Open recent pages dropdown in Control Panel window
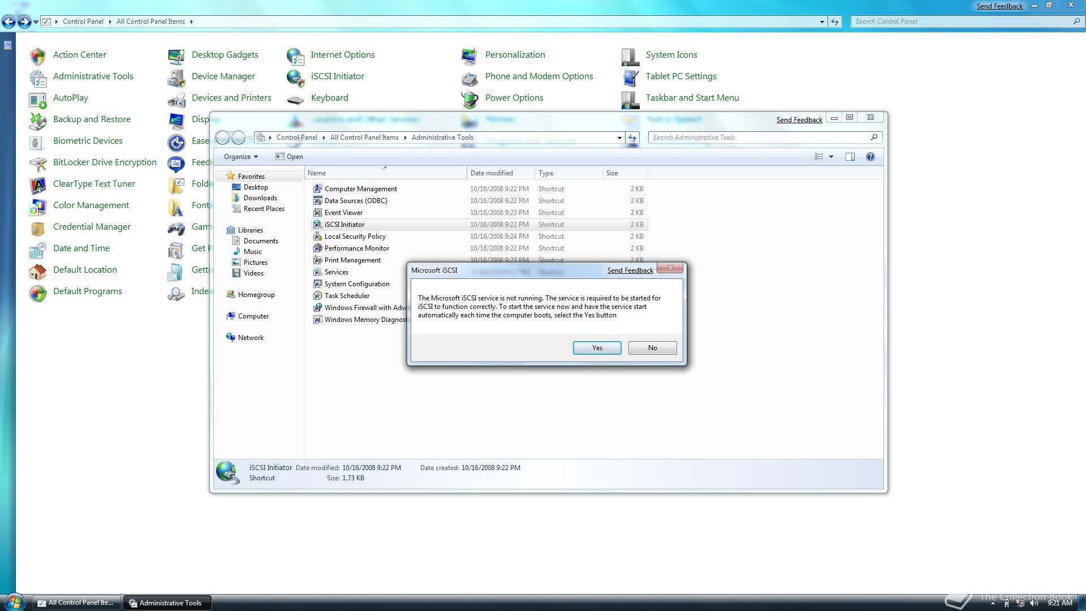 click(36, 22)
